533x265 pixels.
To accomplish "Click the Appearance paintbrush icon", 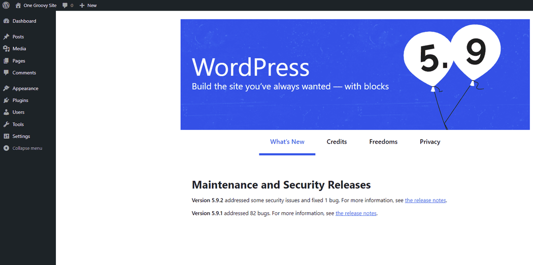I will click(x=6, y=88).
